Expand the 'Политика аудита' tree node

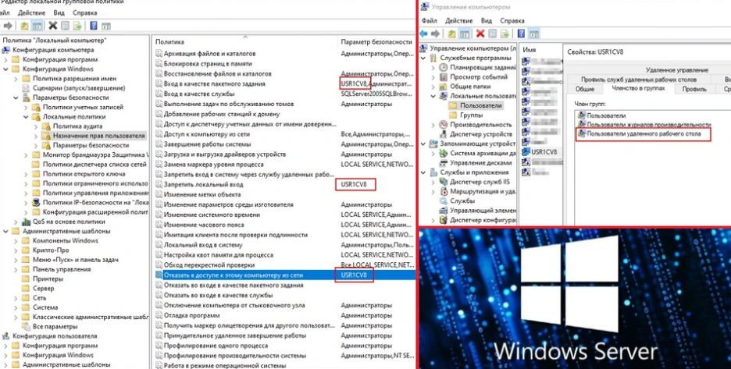(x=36, y=126)
